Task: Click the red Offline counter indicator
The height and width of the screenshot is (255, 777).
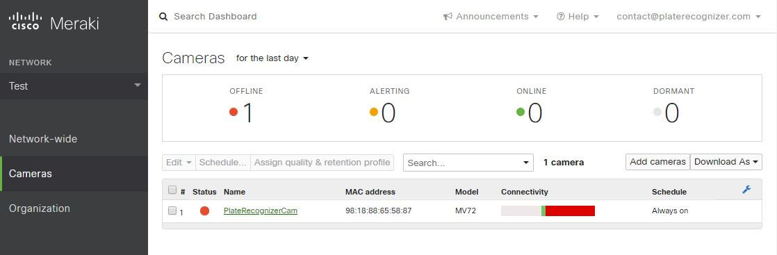Action: click(x=234, y=112)
